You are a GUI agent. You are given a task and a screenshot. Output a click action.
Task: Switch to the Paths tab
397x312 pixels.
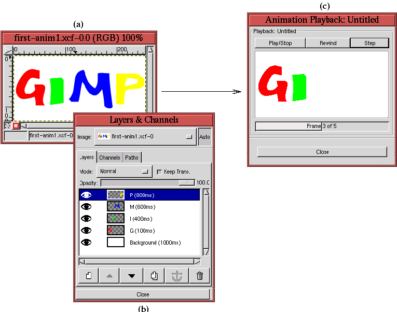(x=132, y=158)
